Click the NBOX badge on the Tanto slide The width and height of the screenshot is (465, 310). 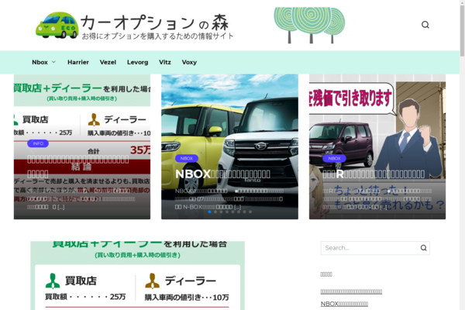tap(187, 158)
